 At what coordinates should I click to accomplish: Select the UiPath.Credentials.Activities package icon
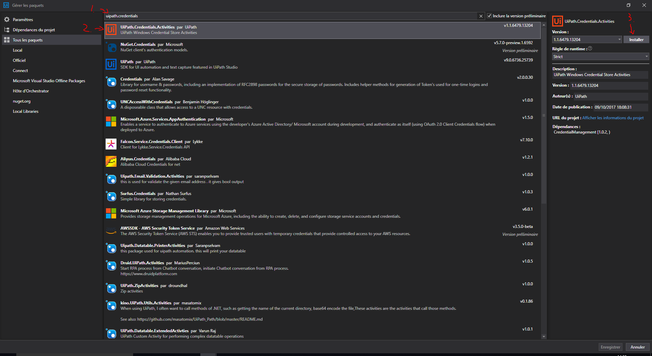coord(111,30)
